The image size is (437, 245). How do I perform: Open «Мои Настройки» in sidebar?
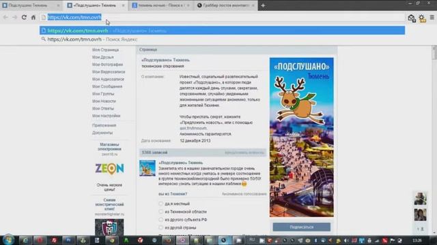coord(106,116)
